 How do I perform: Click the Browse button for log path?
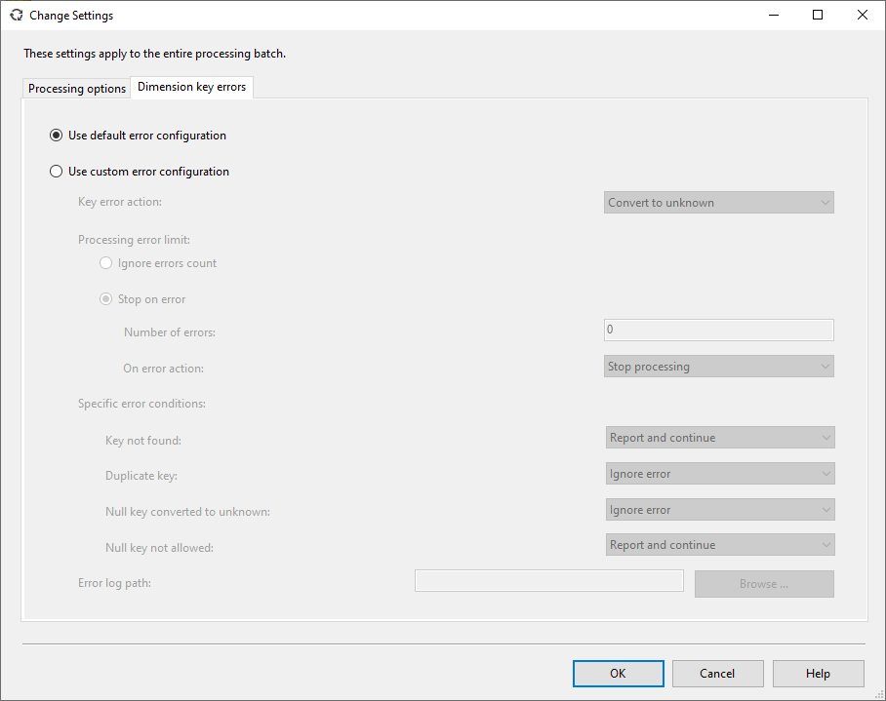[764, 584]
